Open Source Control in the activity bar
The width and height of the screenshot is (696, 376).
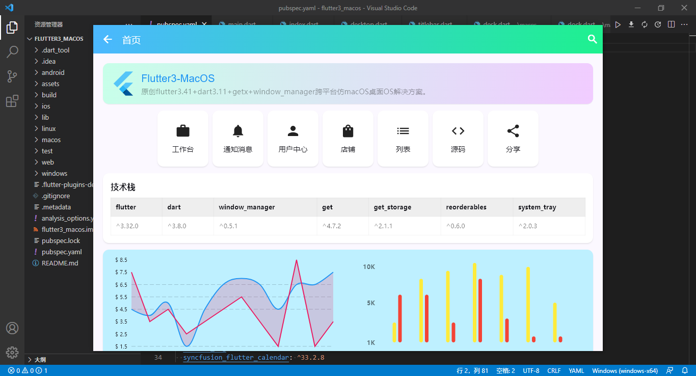click(12, 76)
